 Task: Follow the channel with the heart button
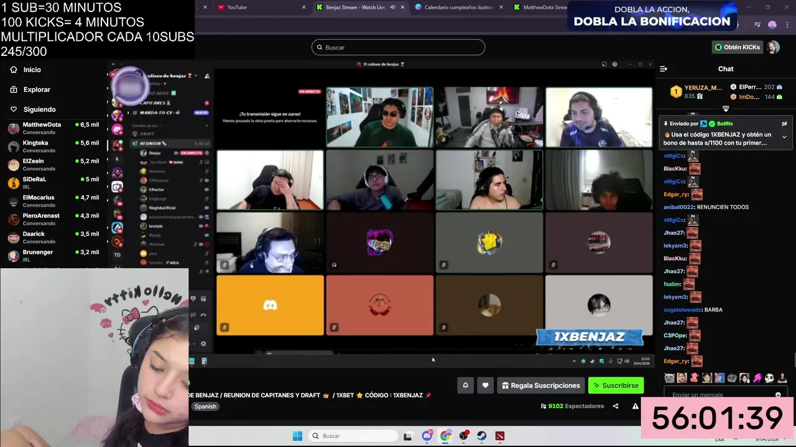coord(485,386)
